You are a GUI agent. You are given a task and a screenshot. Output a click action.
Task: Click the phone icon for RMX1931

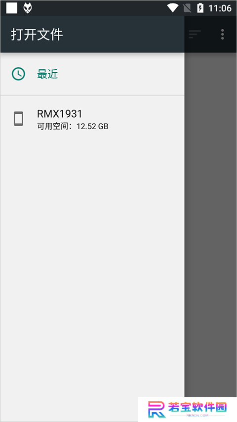[x=18, y=119]
